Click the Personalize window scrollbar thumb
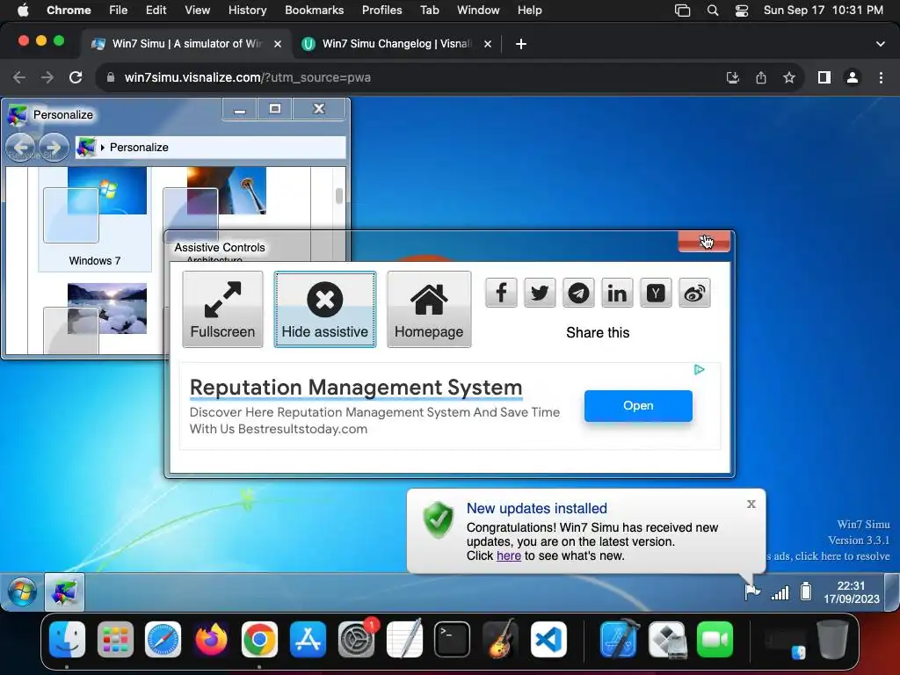This screenshot has width=900, height=675. (x=339, y=196)
